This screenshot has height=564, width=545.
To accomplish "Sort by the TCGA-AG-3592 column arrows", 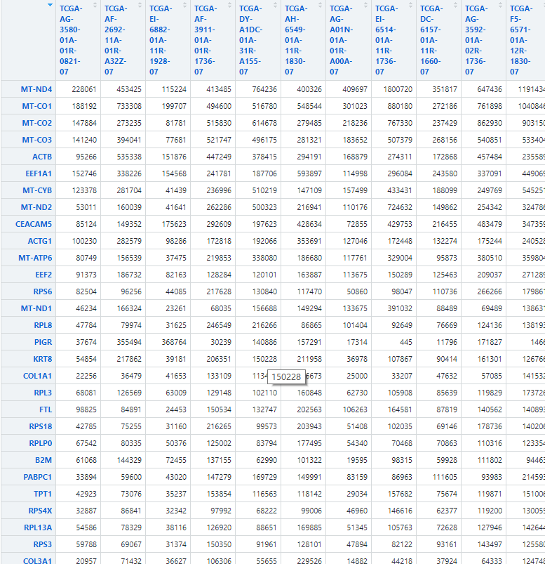I will 500,5.
